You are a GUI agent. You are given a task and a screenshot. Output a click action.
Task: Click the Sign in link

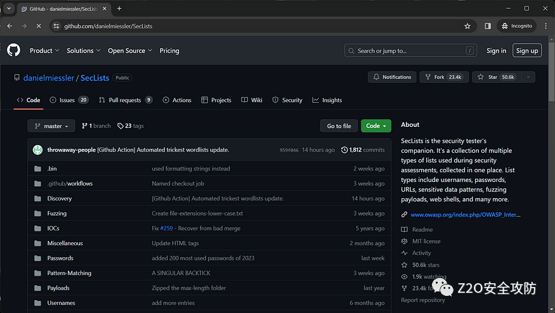496,51
